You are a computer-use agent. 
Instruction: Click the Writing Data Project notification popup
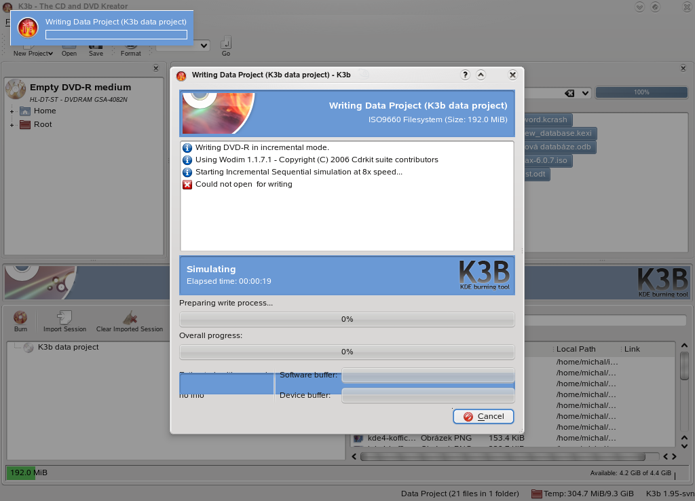(x=102, y=28)
